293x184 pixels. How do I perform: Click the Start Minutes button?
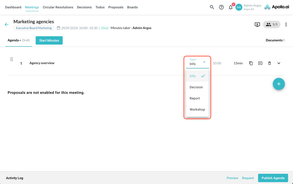49,40
